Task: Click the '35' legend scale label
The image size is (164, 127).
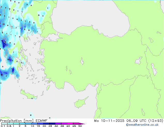Action: click(62, 126)
